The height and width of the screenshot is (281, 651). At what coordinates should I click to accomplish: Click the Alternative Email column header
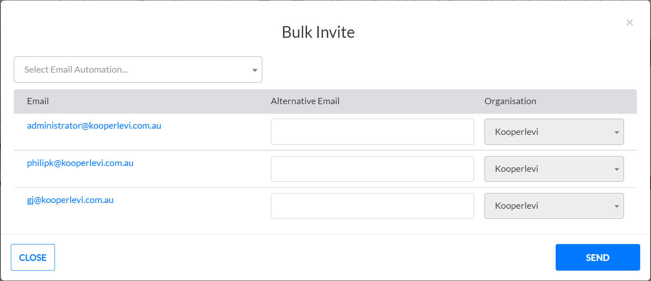pyautogui.click(x=305, y=101)
